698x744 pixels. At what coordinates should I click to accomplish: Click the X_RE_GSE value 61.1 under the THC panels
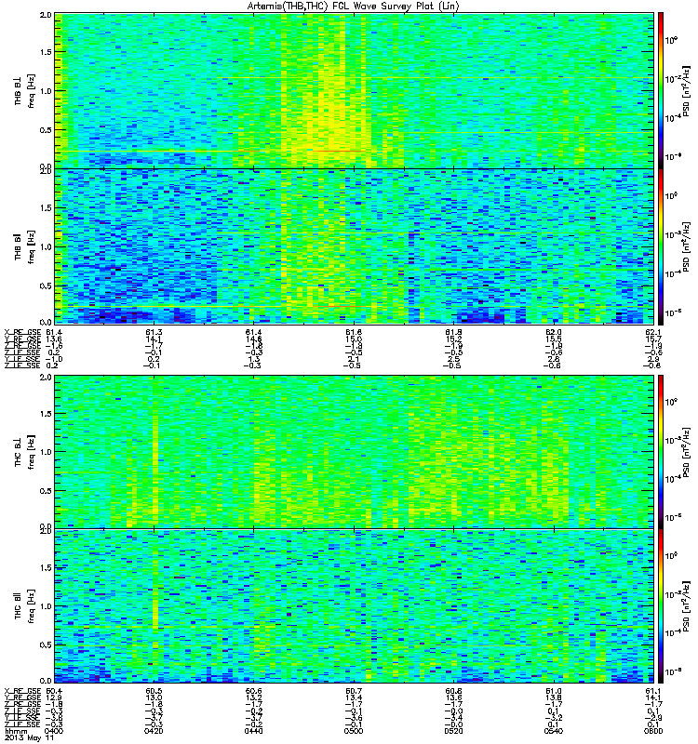[653, 691]
